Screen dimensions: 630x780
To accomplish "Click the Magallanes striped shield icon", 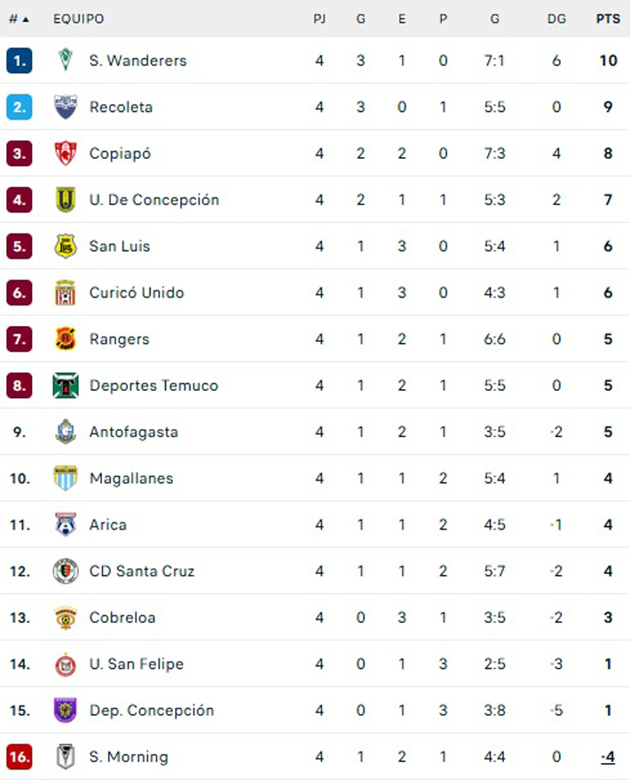I will pyautogui.click(x=66, y=478).
